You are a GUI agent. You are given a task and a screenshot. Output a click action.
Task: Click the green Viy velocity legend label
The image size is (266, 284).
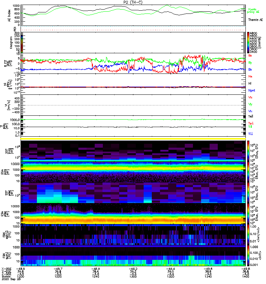(x=250, y=104)
